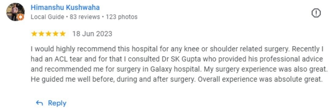Click the words ACL tear in review
The height and width of the screenshot is (110, 332).
point(66,59)
